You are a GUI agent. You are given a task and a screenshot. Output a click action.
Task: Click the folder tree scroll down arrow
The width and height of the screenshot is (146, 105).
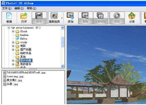62,66
